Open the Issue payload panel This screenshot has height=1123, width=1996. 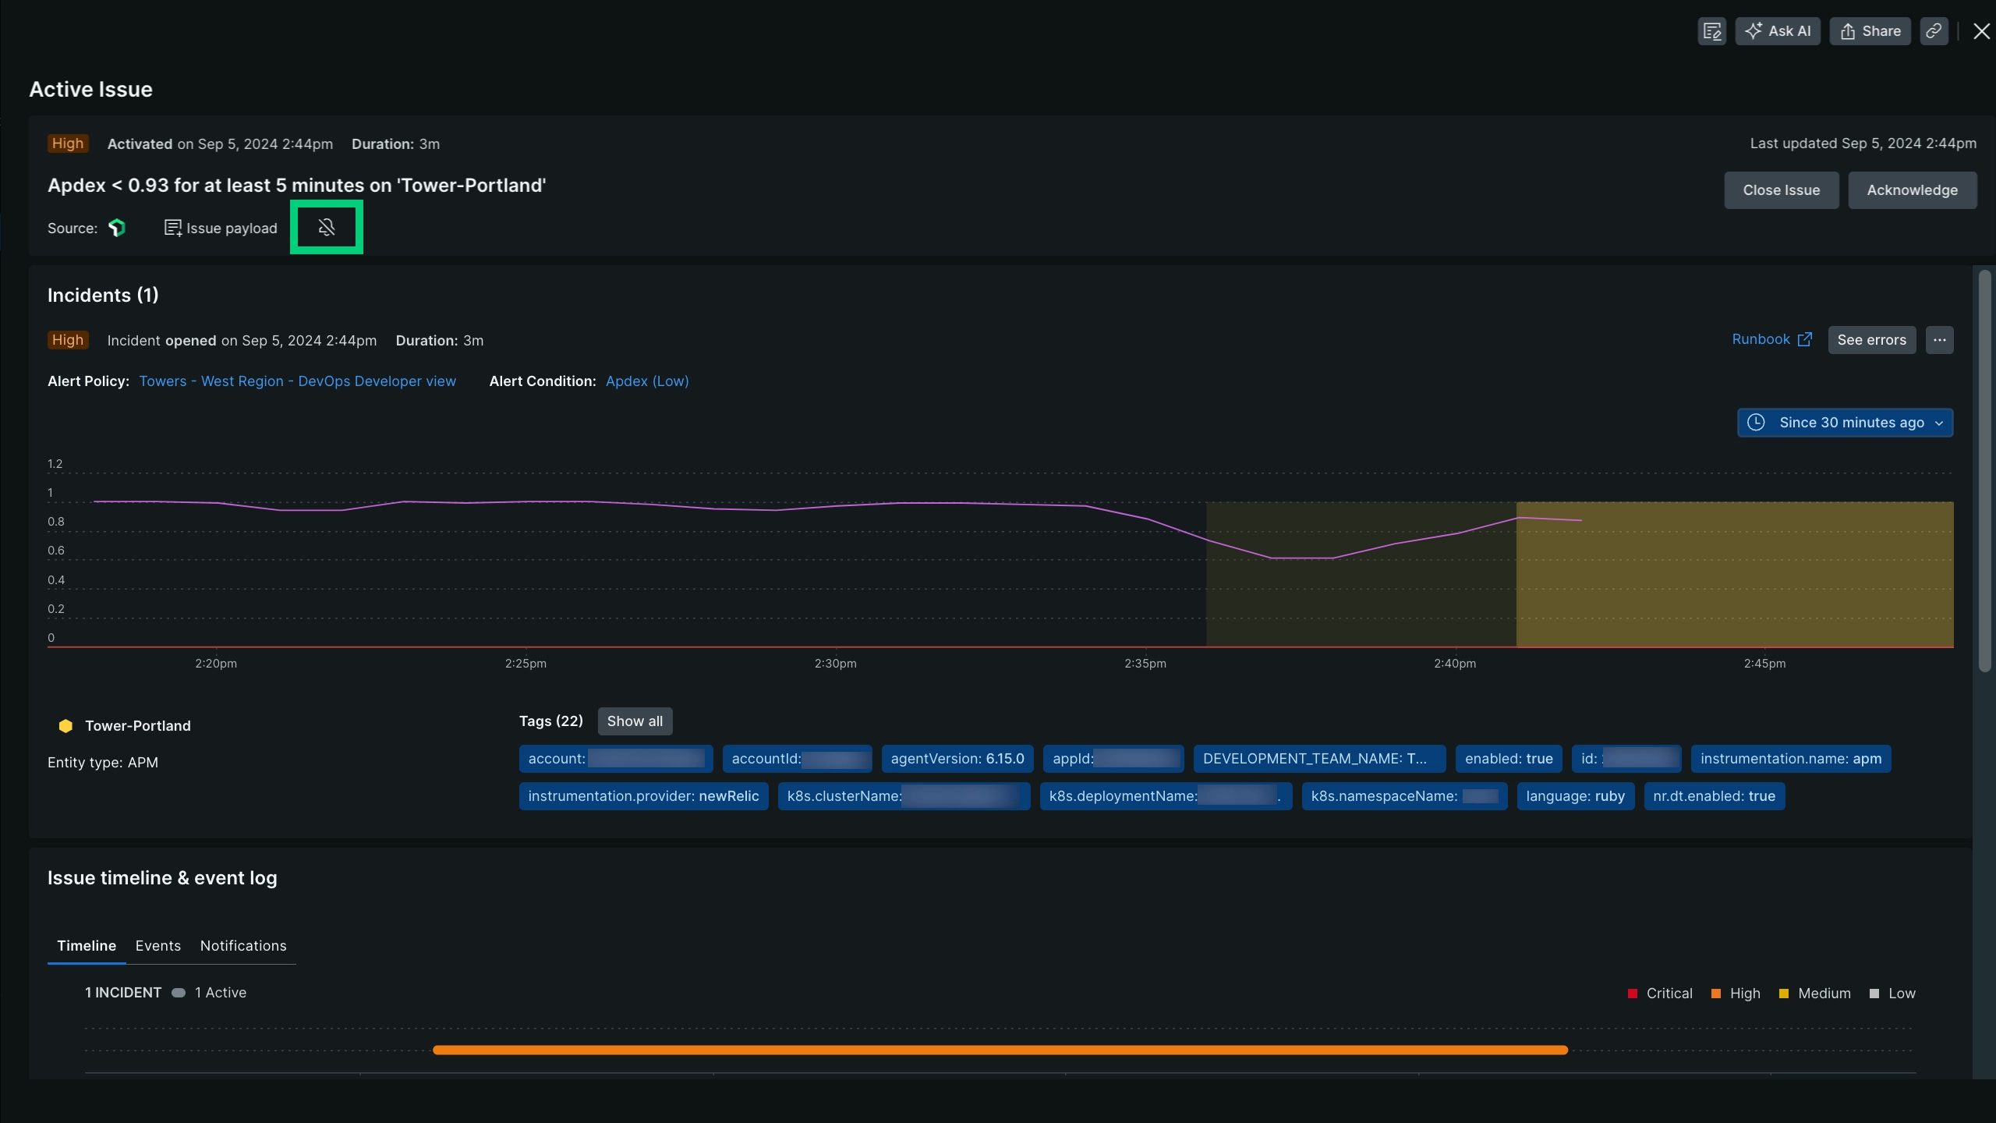point(219,226)
